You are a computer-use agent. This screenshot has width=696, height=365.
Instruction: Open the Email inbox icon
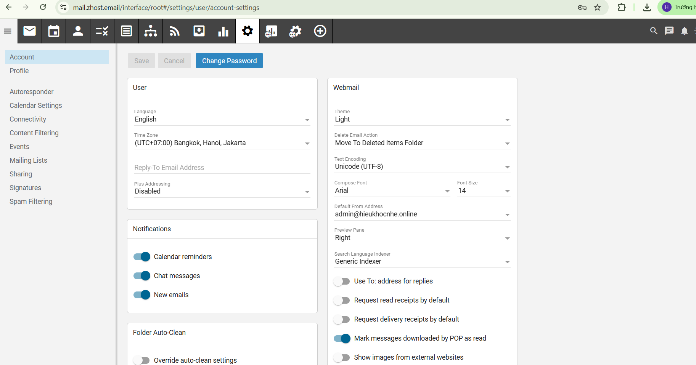(x=29, y=31)
